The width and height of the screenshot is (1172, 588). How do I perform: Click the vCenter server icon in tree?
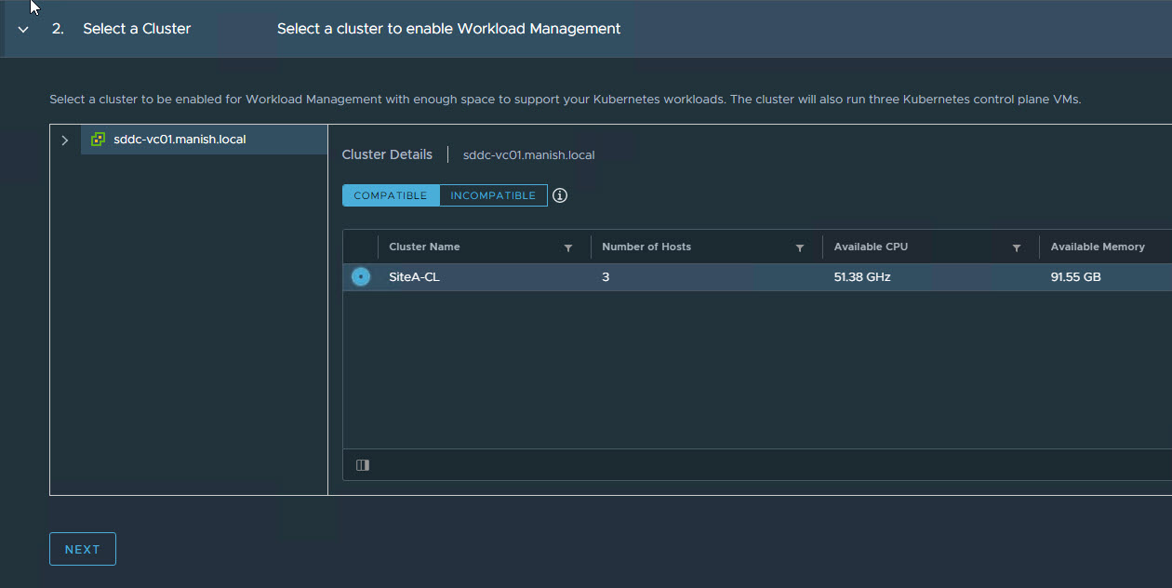click(98, 140)
